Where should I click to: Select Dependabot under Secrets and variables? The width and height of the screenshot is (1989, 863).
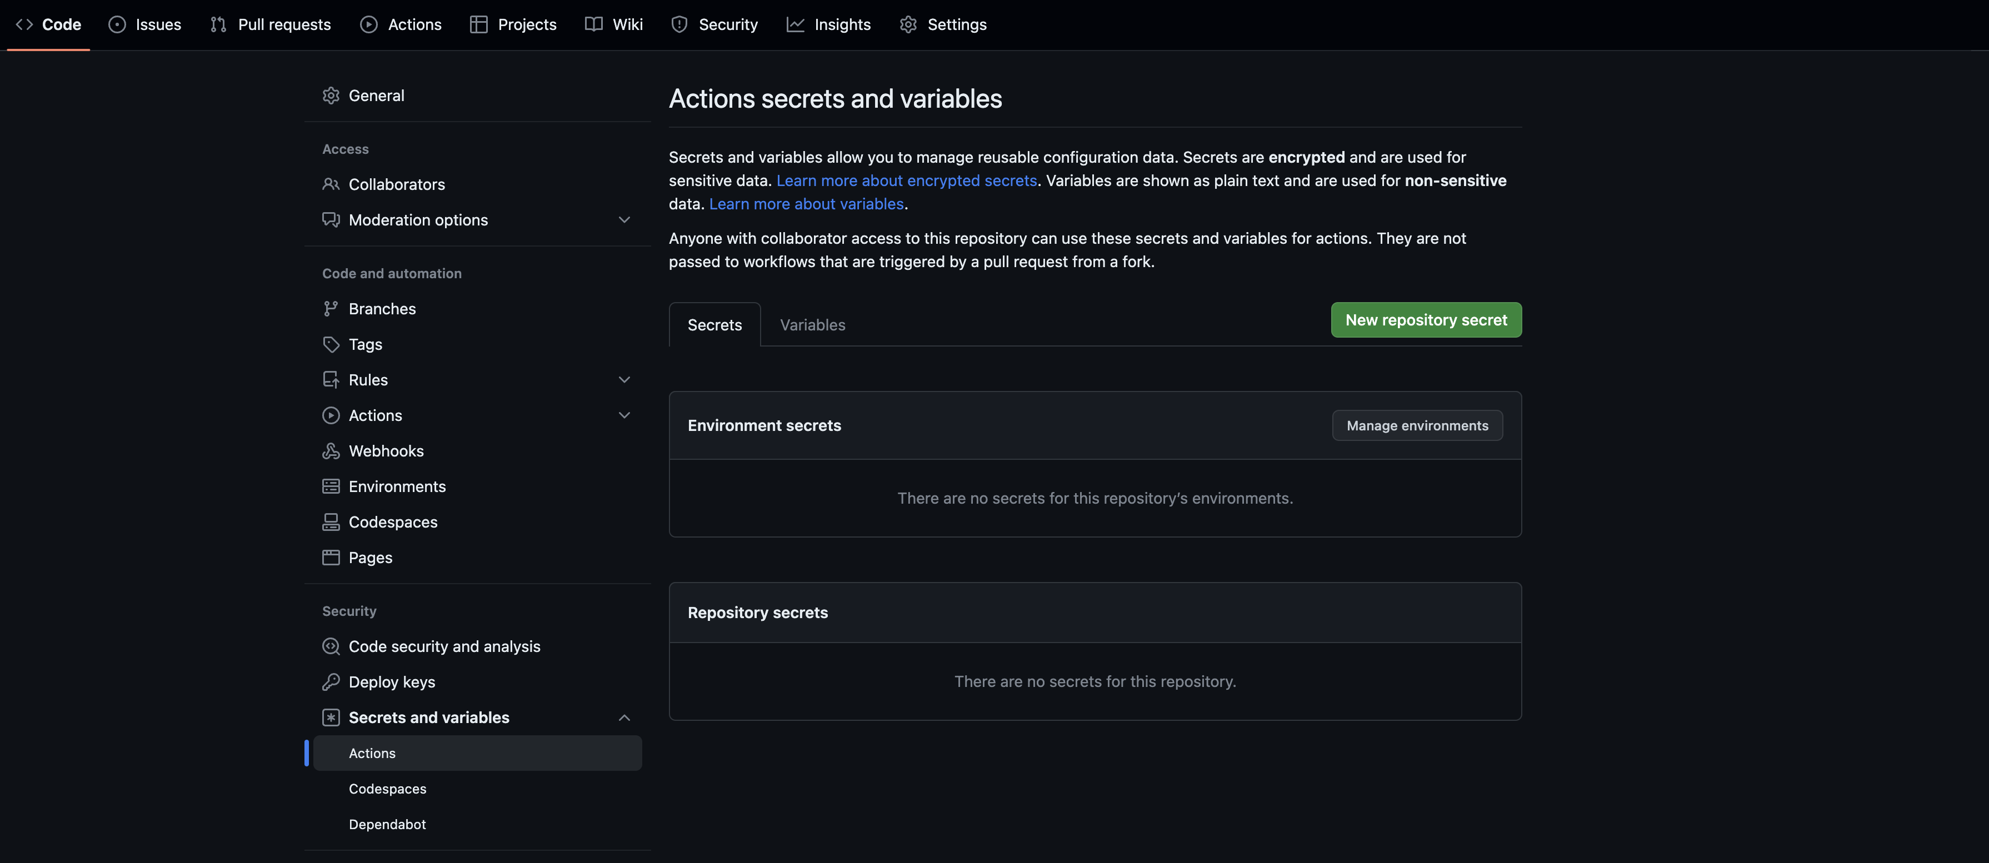coord(387,825)
